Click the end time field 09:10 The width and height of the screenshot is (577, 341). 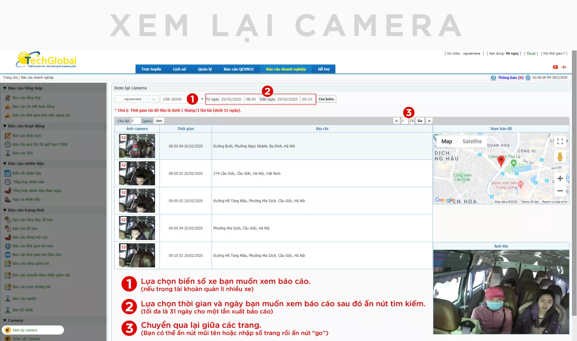click(x=308, y=99)
